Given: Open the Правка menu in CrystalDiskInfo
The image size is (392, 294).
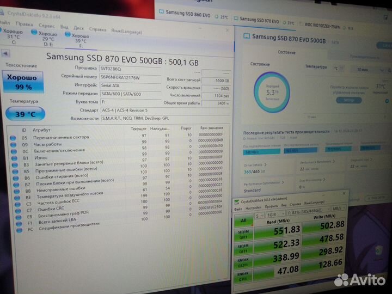Looking at the screenshot, I should point(24,24).
